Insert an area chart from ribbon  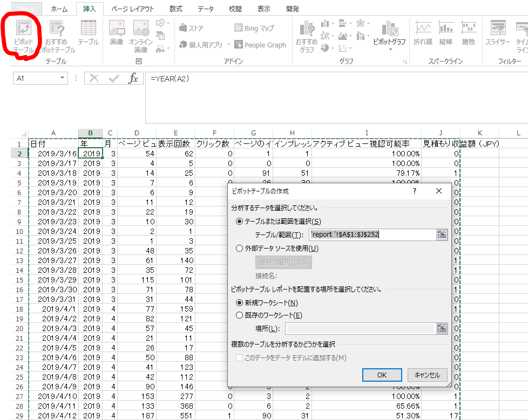click(343, 36)
